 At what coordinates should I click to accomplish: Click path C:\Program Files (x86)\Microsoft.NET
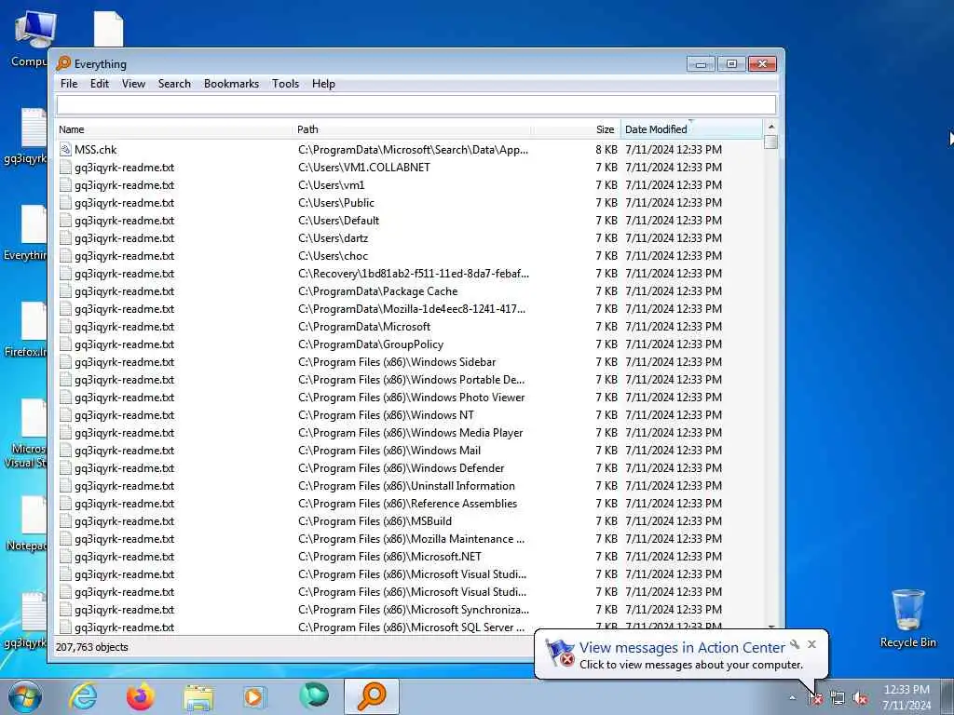coord(390,557)
